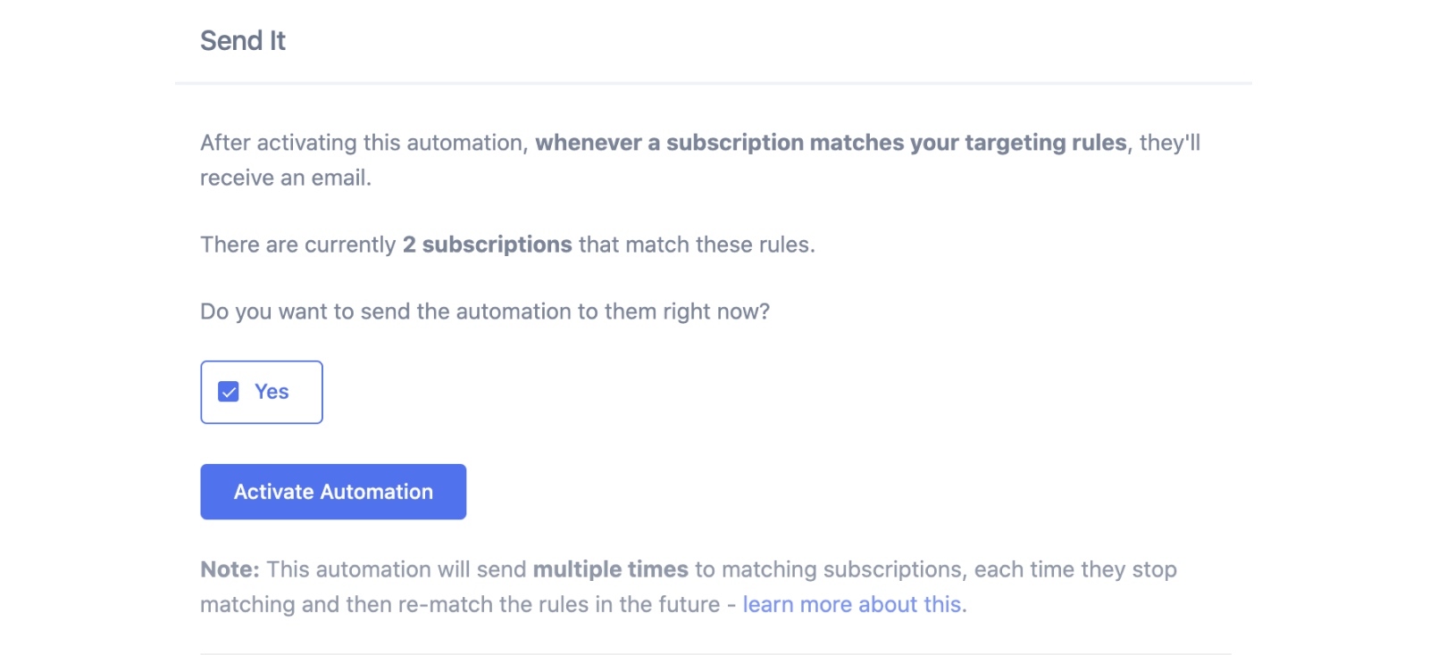The width and height of the screenshot is (1429, 655).
Task: Open 'learn more about this' link
Action: 851,604
